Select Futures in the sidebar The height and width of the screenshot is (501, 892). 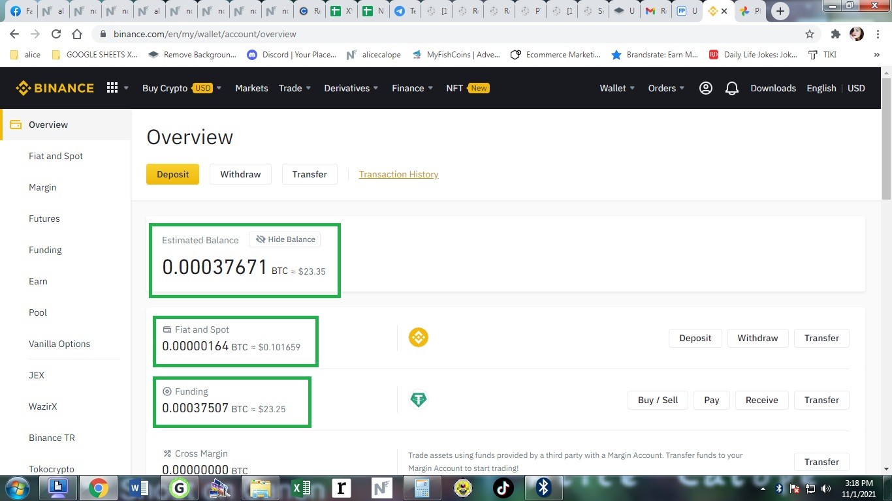coord(44,219)
